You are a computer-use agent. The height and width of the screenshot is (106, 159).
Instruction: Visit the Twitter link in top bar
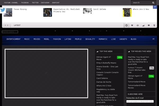35,3
